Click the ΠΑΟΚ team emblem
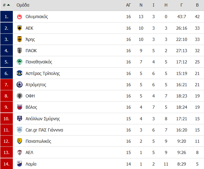Image resolution: width=204 pixels, height=169 pixels. coord(19,50)
